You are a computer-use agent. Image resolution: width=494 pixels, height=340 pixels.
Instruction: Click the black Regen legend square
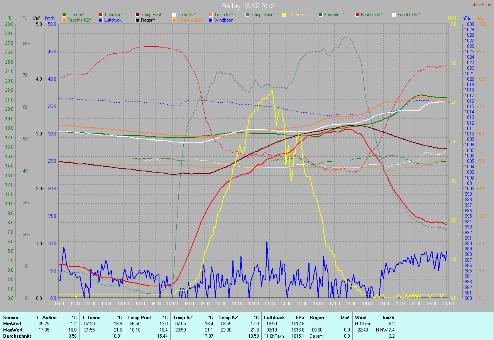point(137,20)
